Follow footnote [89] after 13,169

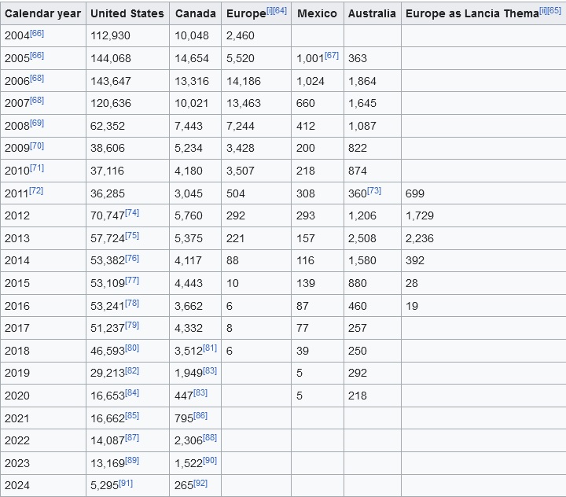[x=132, y=460]
